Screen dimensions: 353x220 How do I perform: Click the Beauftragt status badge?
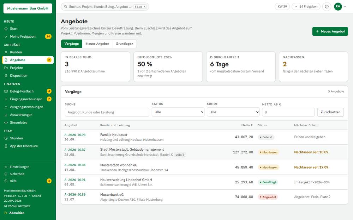click(268, 182)
